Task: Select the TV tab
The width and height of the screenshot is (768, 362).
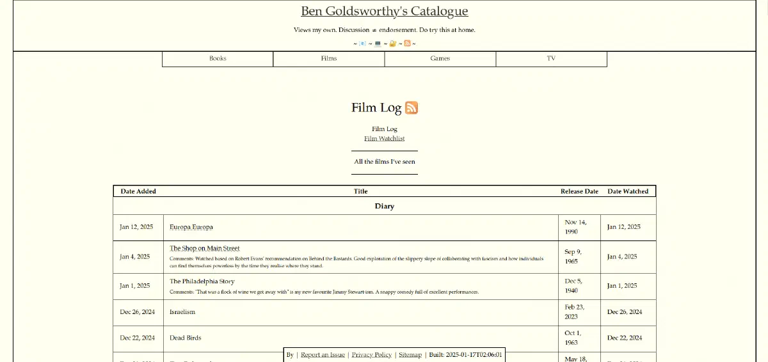Action: [551, 59]
